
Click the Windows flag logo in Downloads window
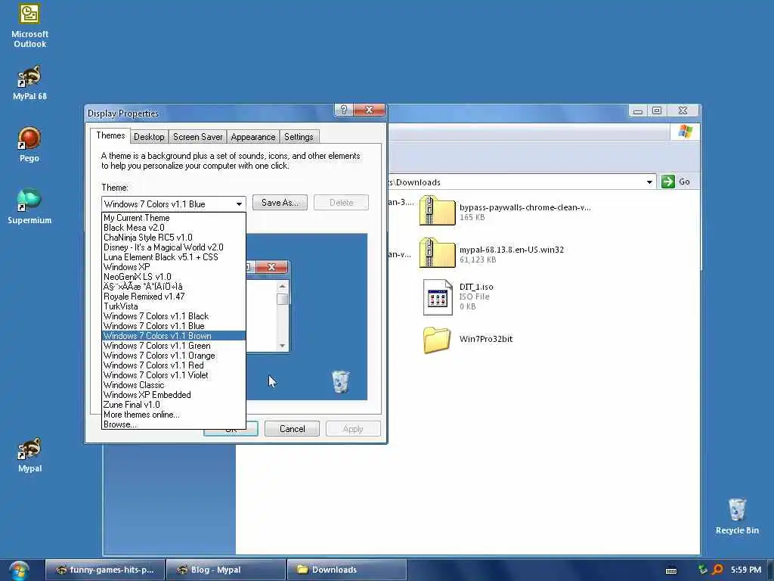(x=685, y=132)
